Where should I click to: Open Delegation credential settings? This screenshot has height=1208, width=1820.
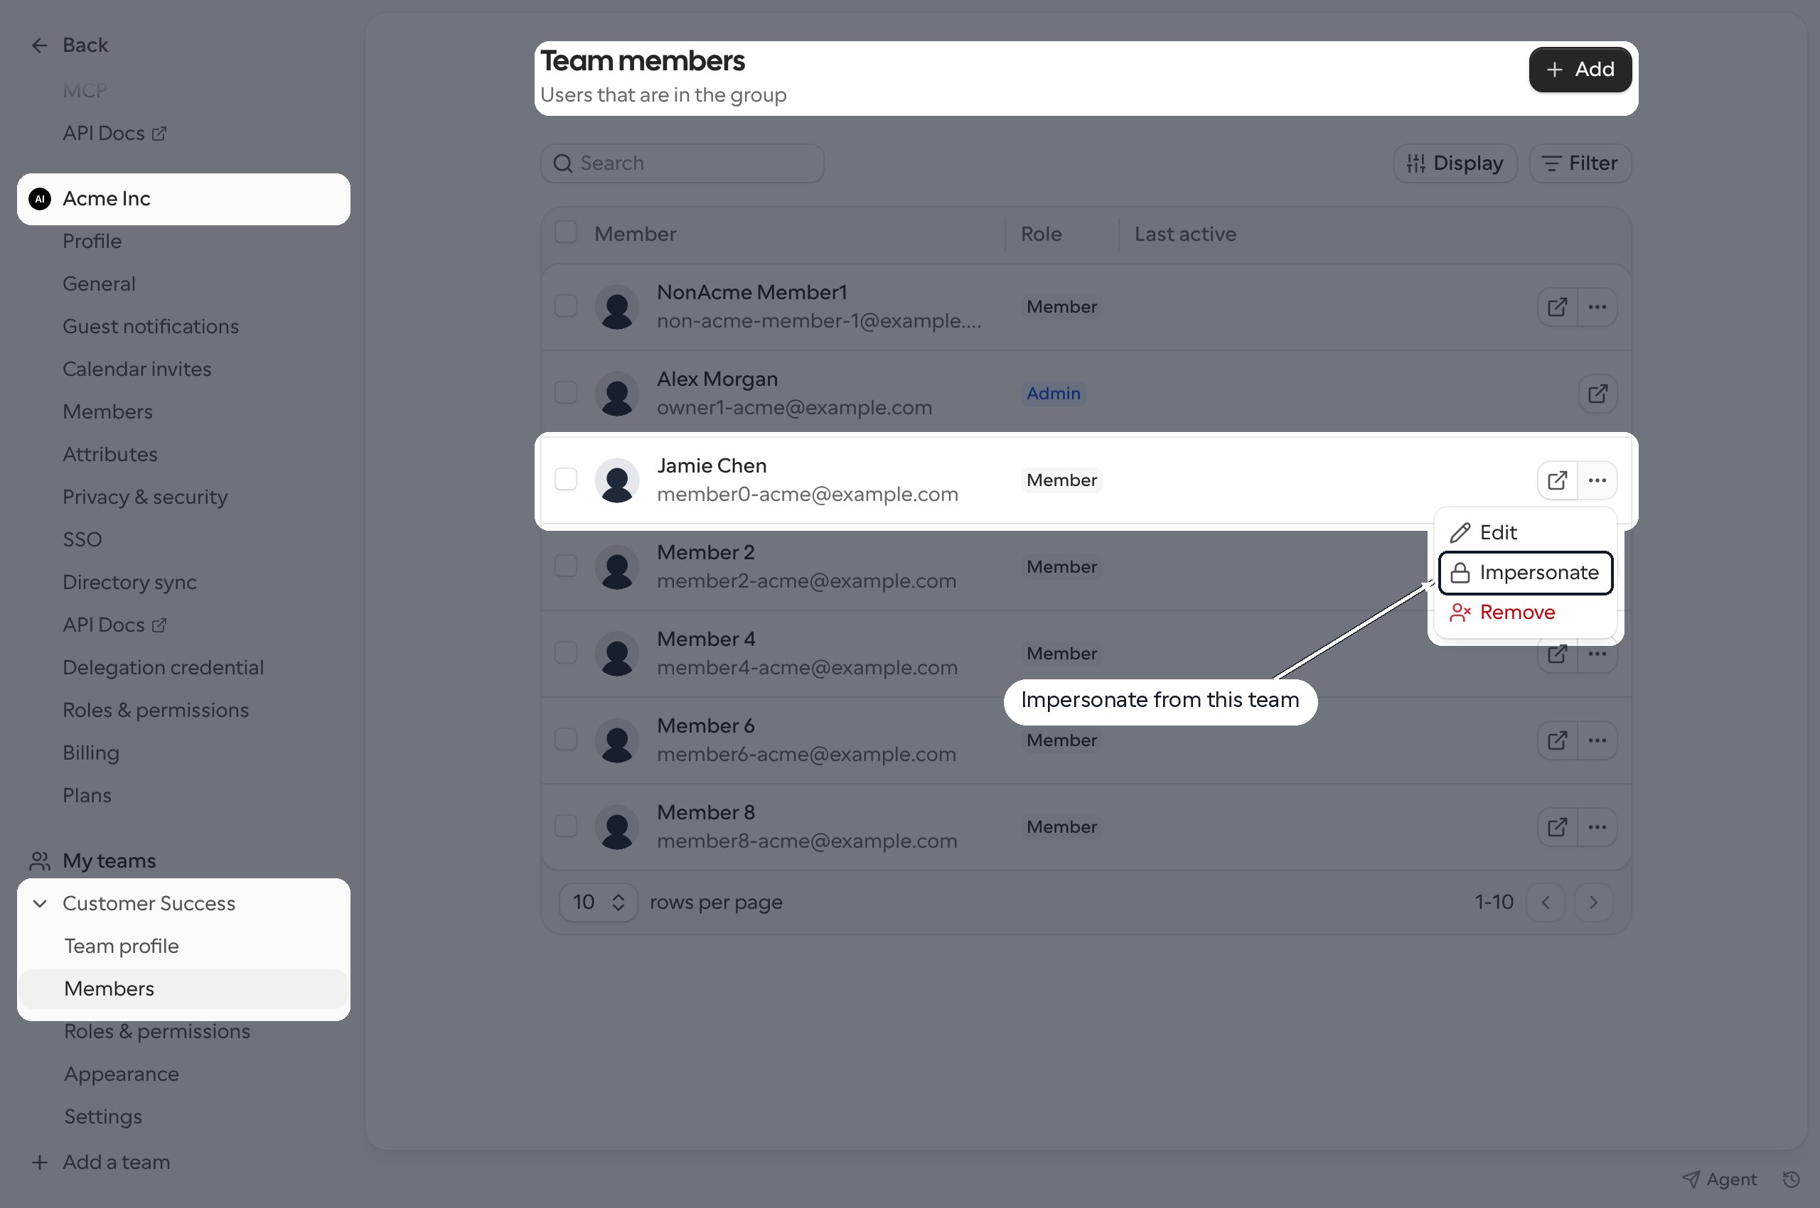pyautogui.click(x=164, y=667)
